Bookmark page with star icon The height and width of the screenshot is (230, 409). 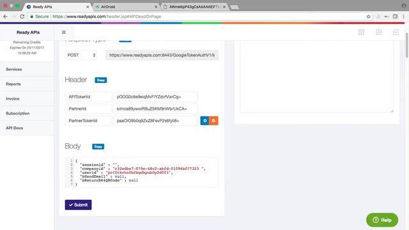tap(368, 17)
